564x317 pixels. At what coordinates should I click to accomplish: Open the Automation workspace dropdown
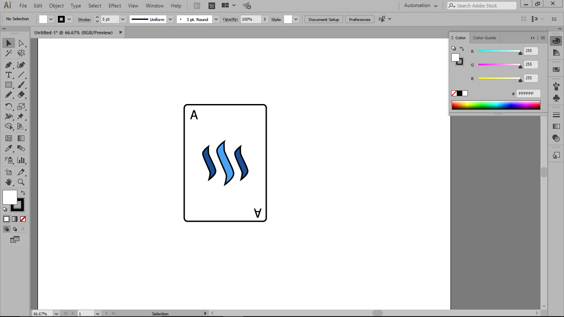tap(421, 5)
